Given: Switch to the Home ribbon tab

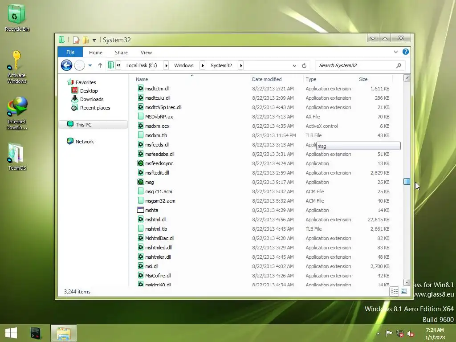Looking at the screenshot, I should pyautogui.click(x=96, y=53).
